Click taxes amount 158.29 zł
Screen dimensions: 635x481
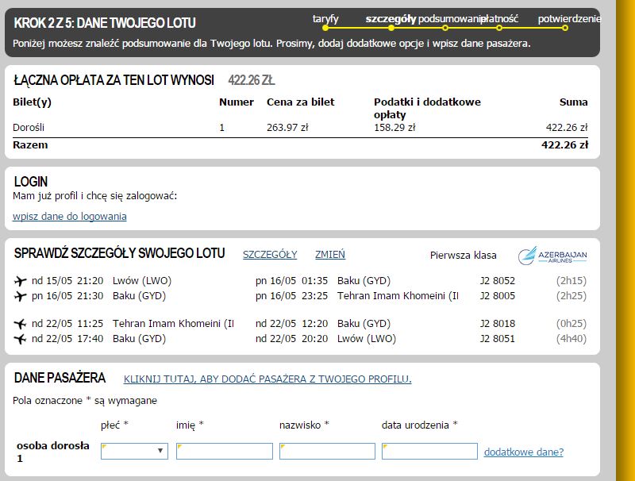394,128
